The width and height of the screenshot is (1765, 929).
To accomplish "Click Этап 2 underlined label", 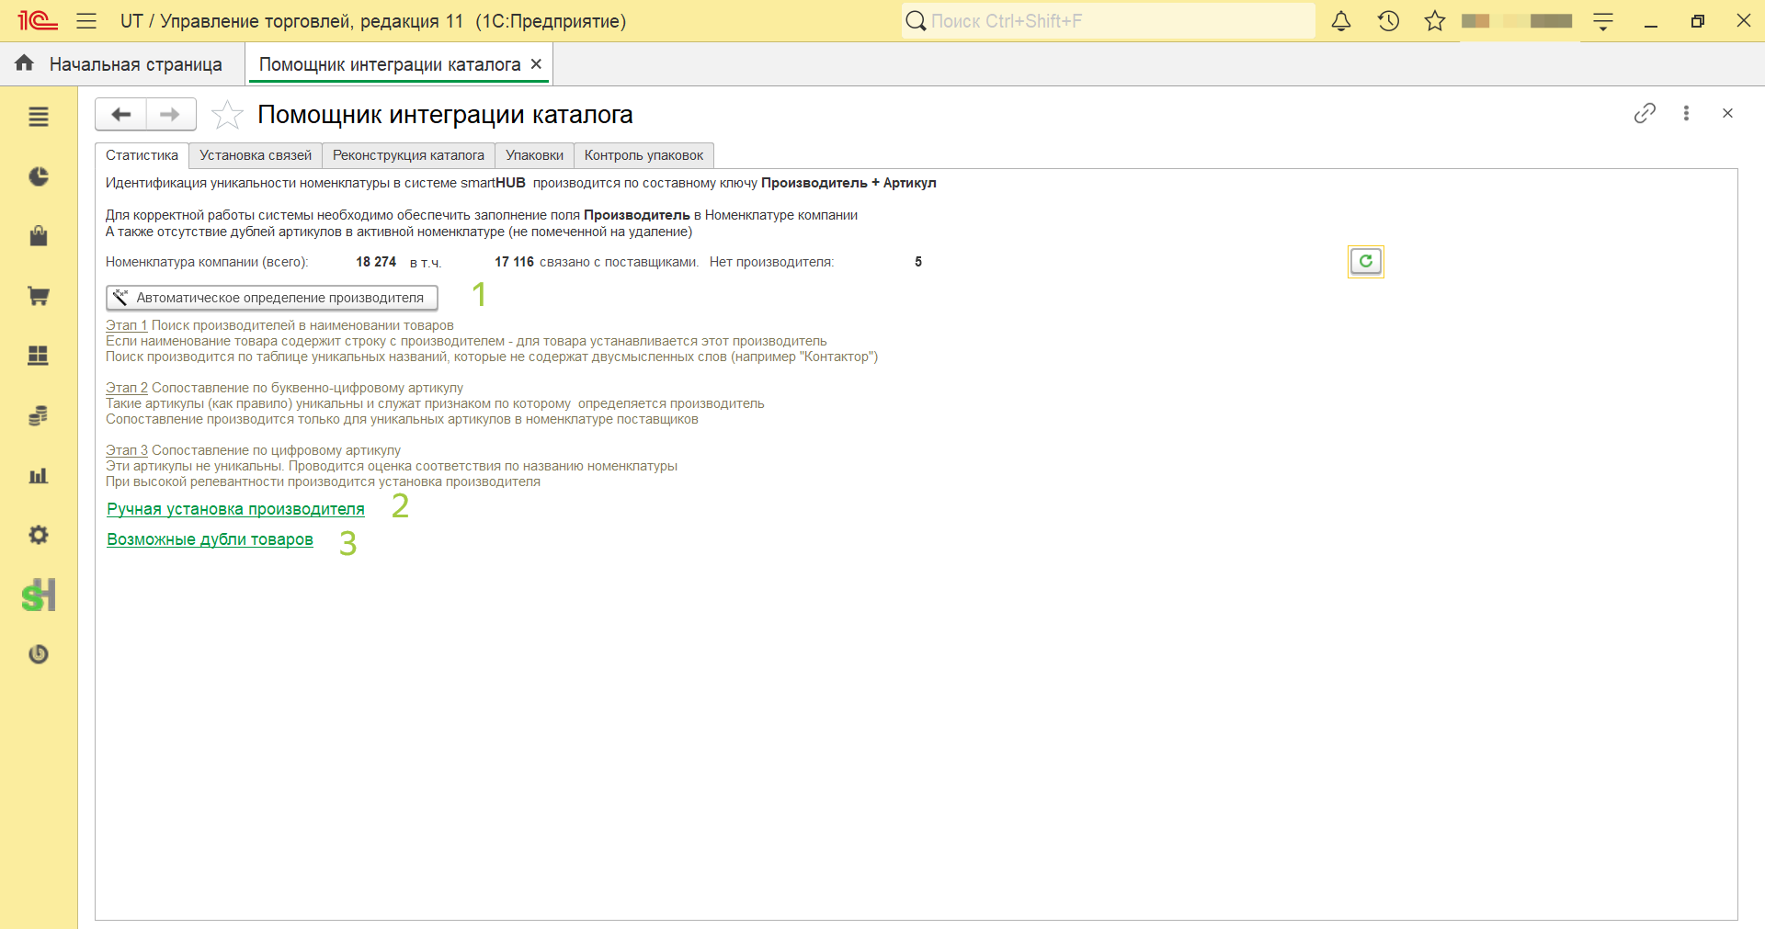I will 127,388.
